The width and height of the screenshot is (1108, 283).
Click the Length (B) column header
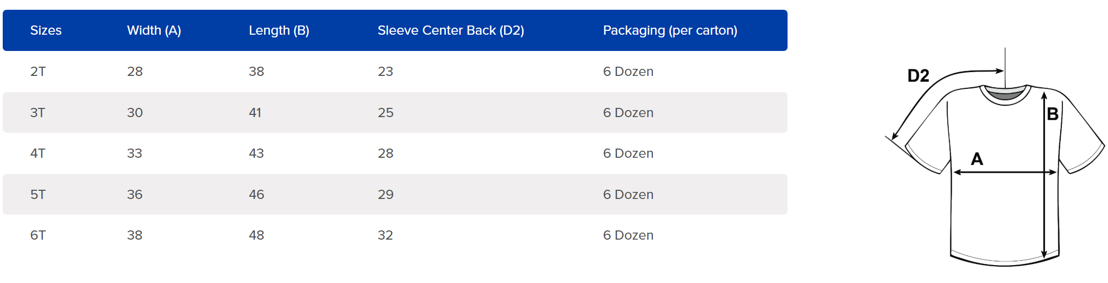point(279,30)
